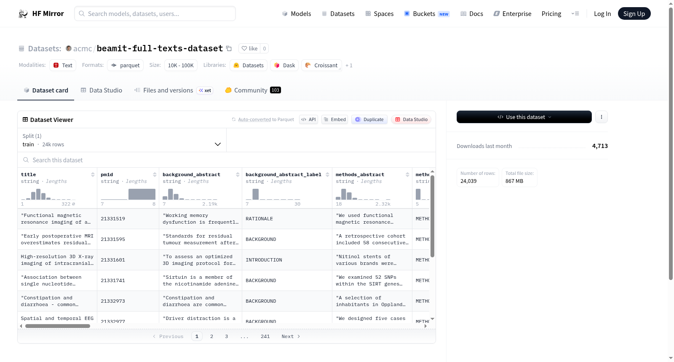Viewport: 674px width, 362px height.
Task: Select pmid cell 21331741
Action: click(128, 280)
